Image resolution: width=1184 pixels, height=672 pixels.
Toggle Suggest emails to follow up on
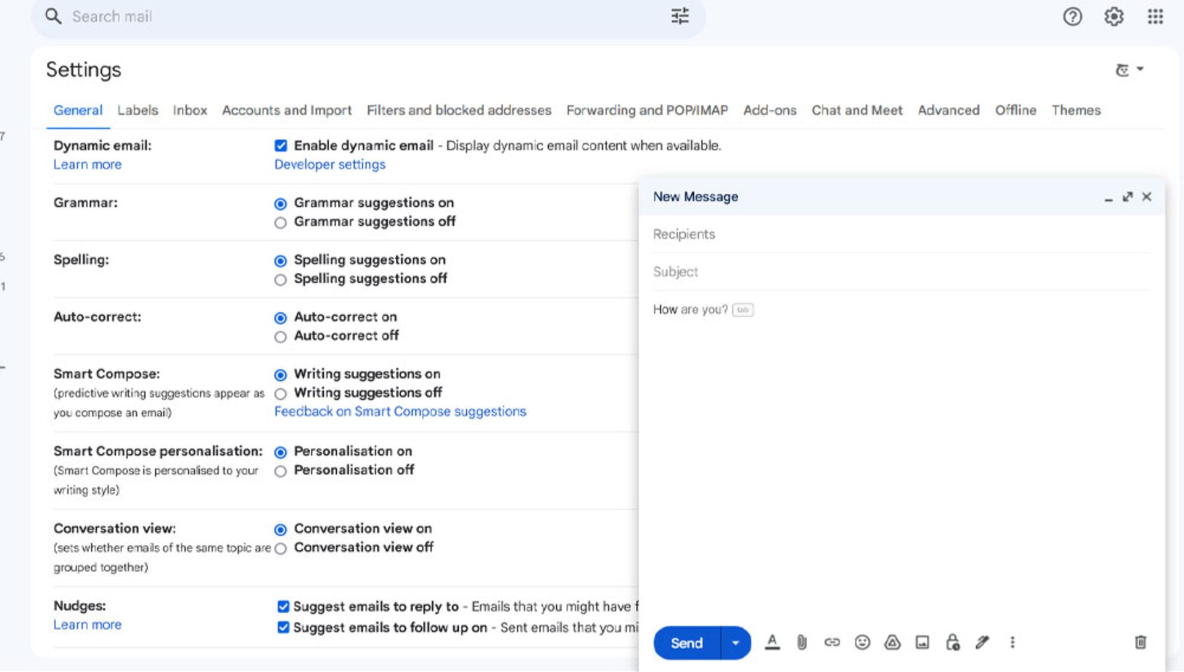283,628
